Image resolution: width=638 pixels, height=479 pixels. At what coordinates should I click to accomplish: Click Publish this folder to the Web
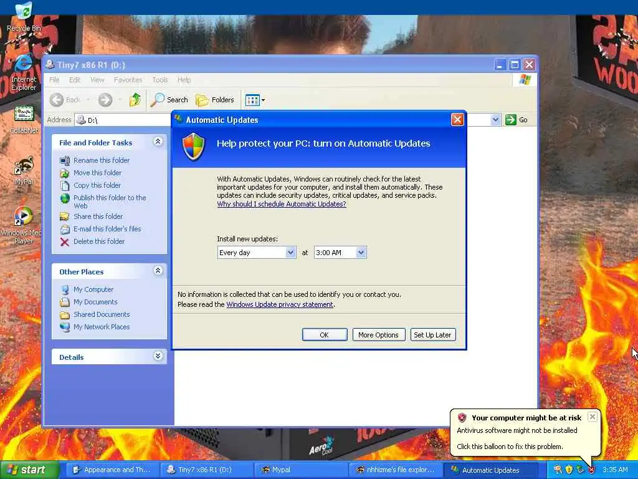tap(110, 201)
